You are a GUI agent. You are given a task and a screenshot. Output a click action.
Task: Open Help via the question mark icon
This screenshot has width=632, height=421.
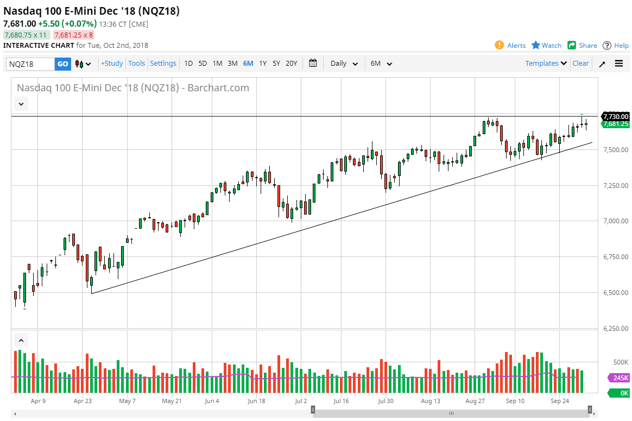tap(606, 46)
